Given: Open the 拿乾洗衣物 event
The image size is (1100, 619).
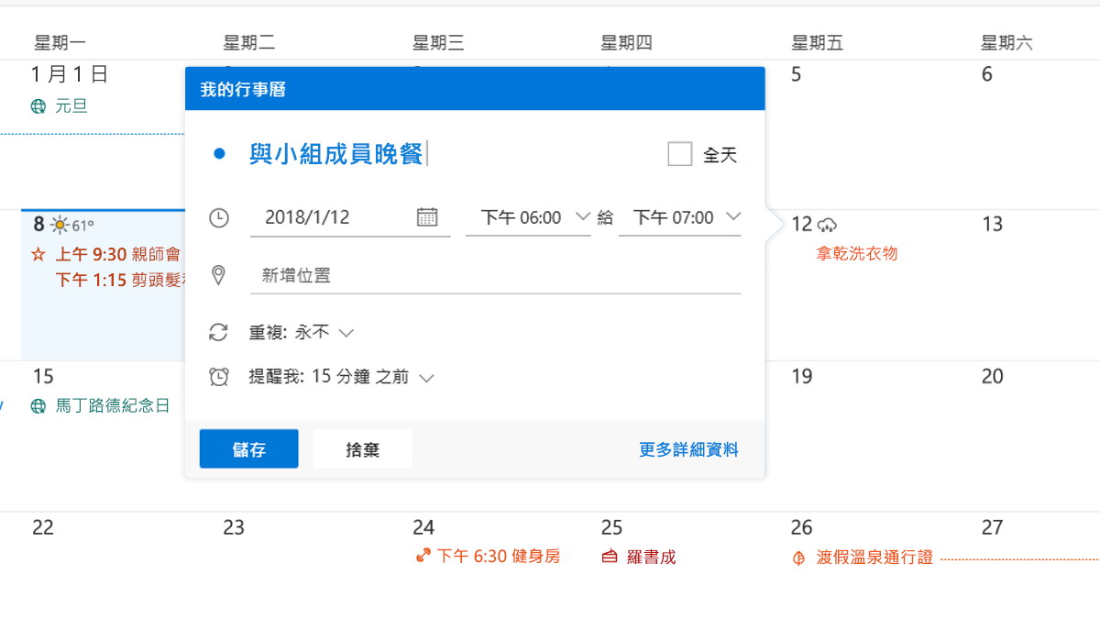Looking at the screenshot, I should [x=857, y=253].
